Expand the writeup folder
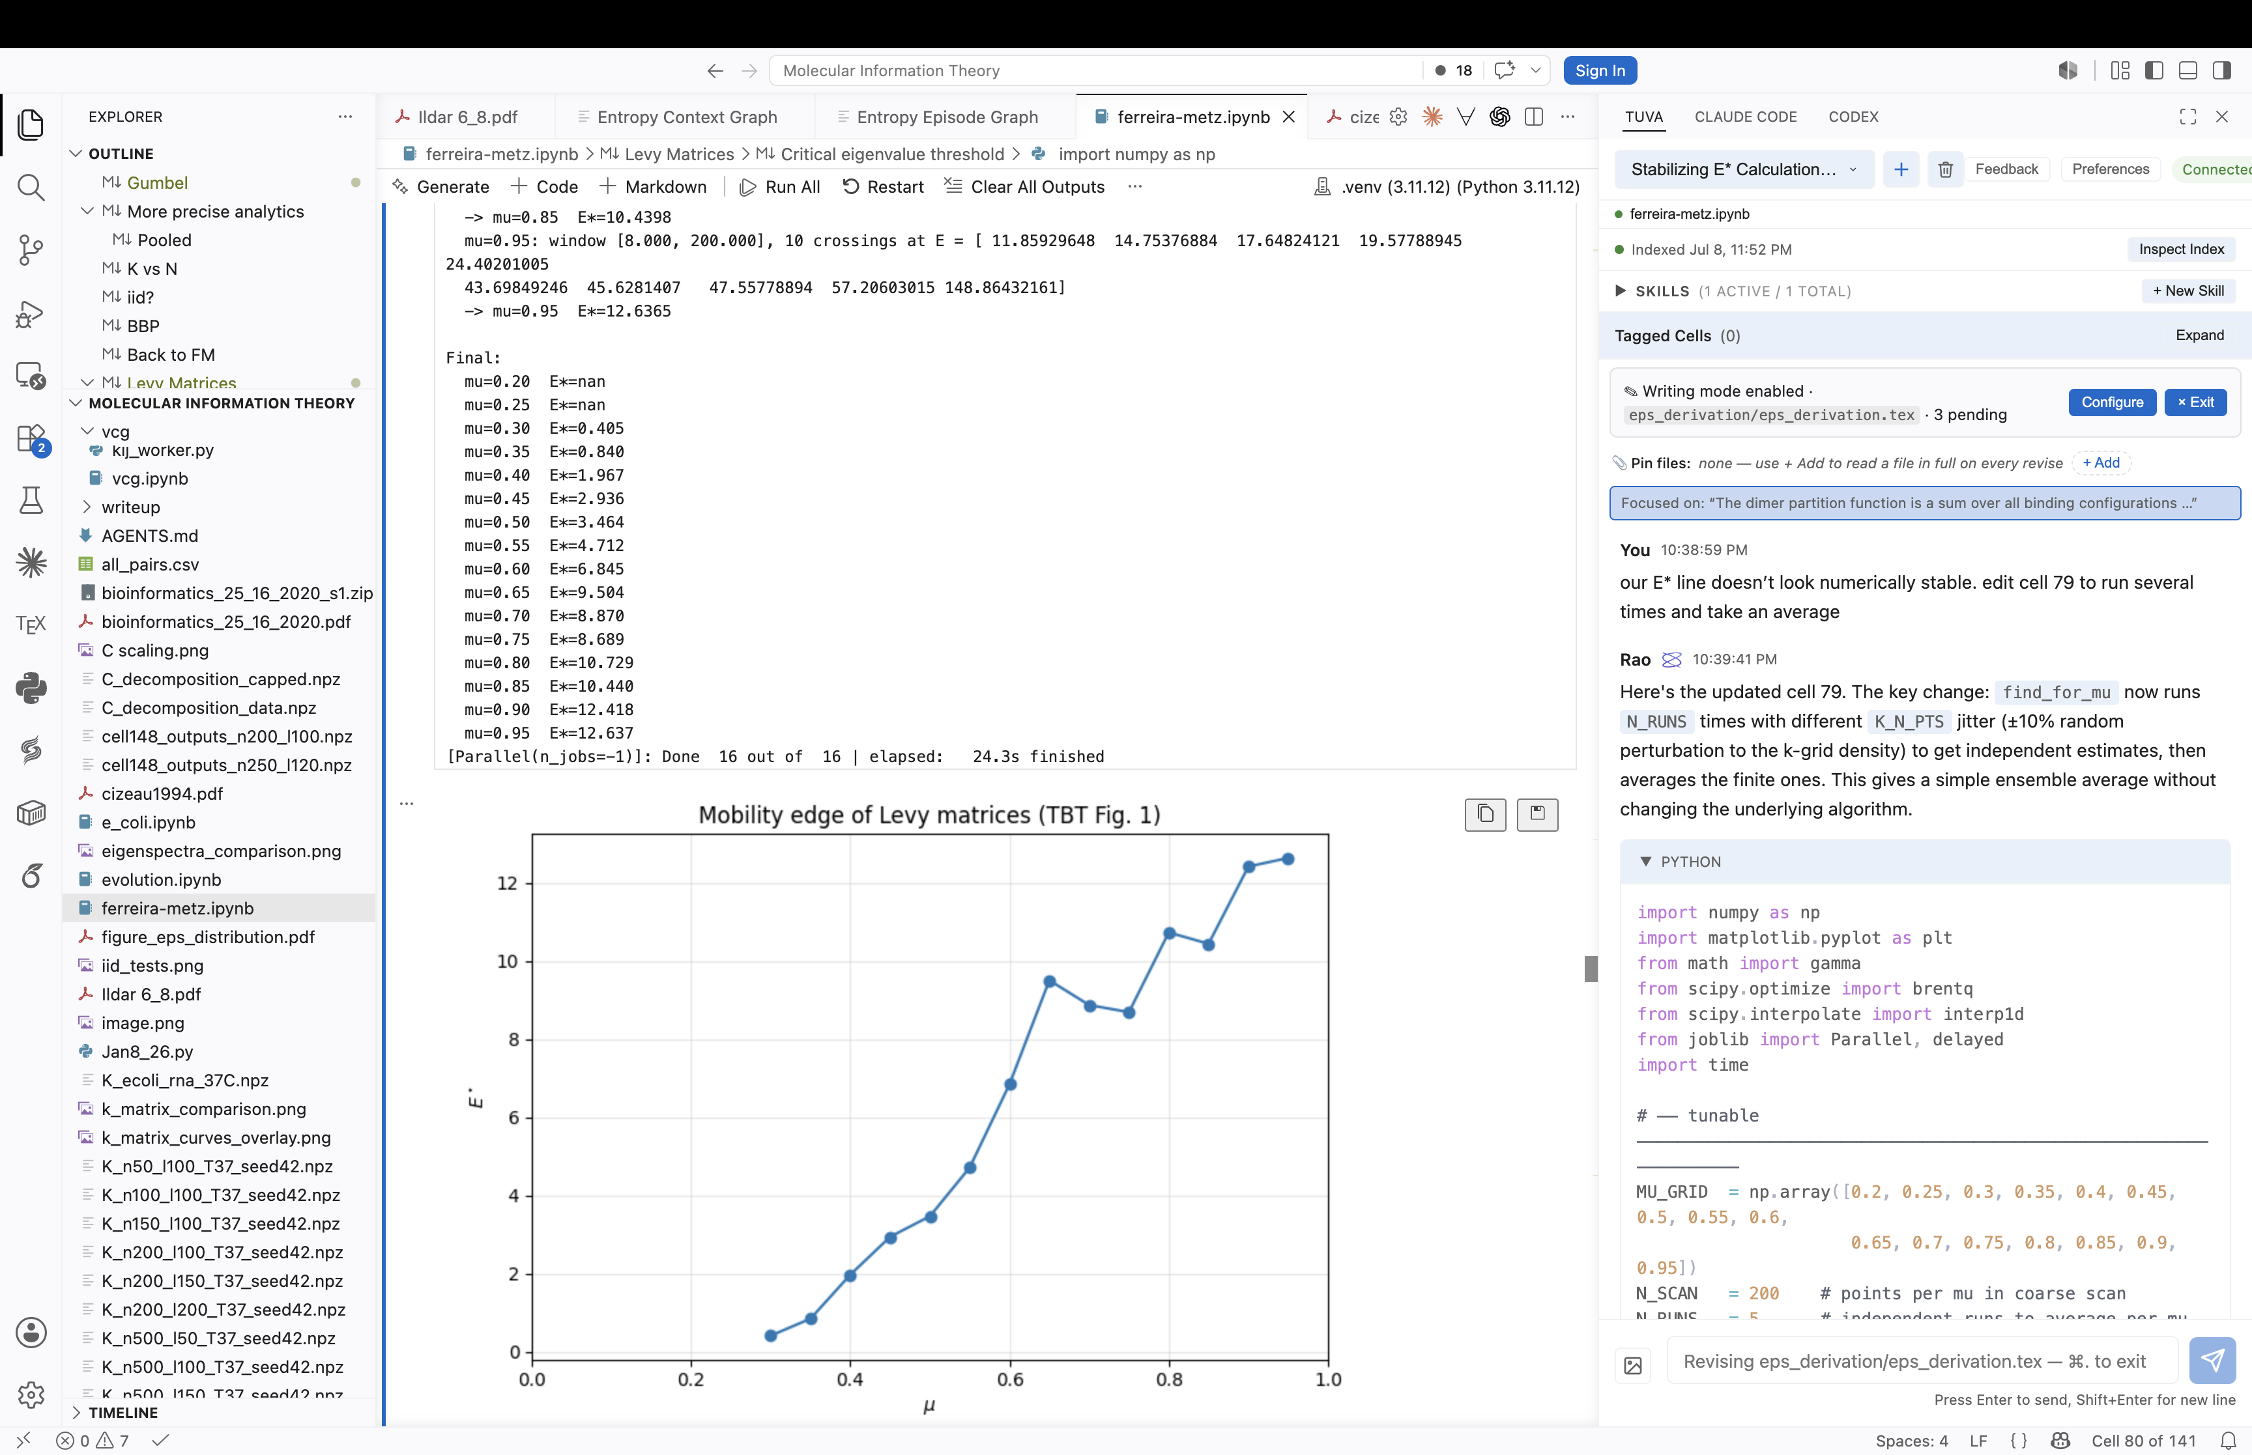The height and width of the screenshot is (1455, 2252). (87, 507)
